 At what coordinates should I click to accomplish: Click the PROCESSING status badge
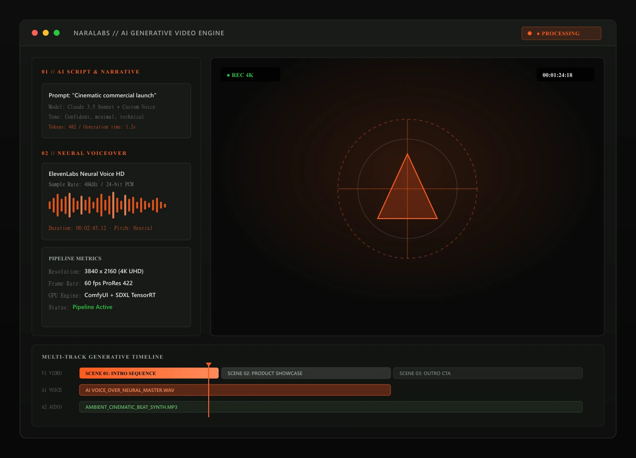pyautogui.click(x=561, y=33)
